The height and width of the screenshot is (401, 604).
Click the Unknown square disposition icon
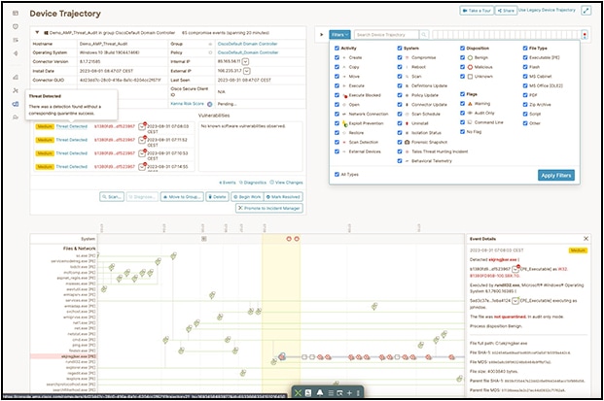coord(470,77)
